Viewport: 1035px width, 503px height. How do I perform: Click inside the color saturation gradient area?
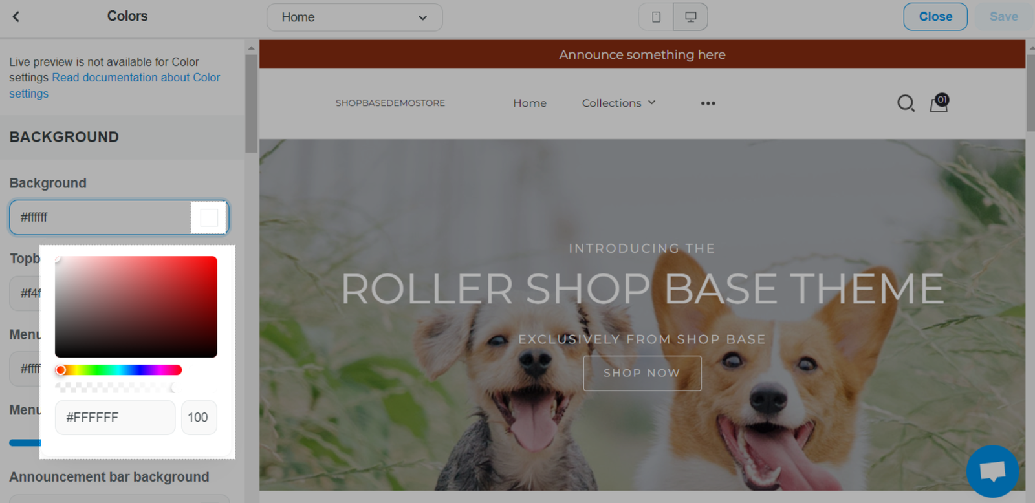[136, 306]
